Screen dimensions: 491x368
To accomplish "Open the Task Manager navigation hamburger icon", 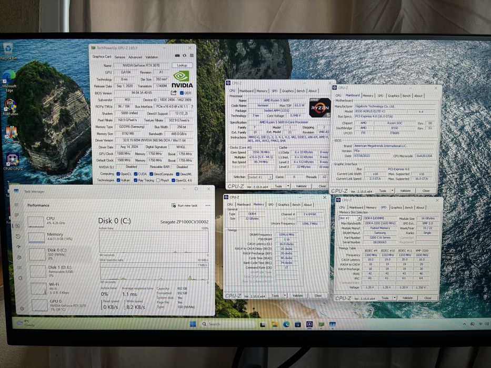I will (16, 205).
